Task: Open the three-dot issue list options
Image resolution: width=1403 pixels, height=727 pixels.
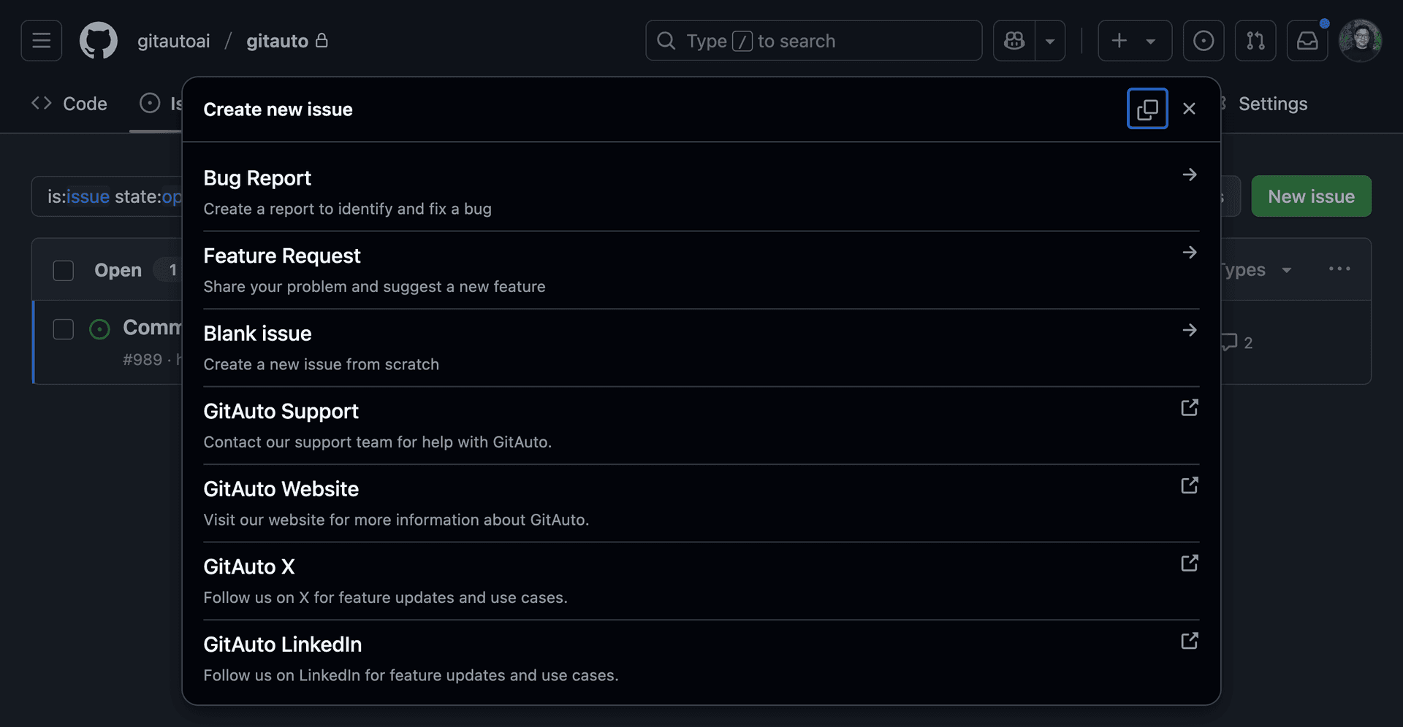Action: [1339, 269]
